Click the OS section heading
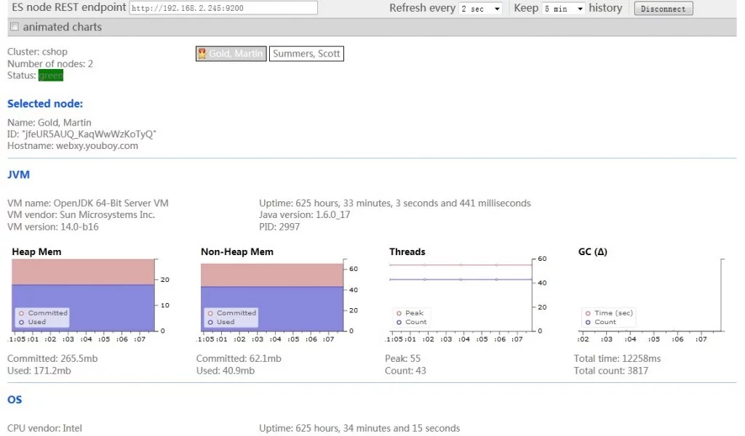This screenshot has width=745, height=436. [15, 400]
